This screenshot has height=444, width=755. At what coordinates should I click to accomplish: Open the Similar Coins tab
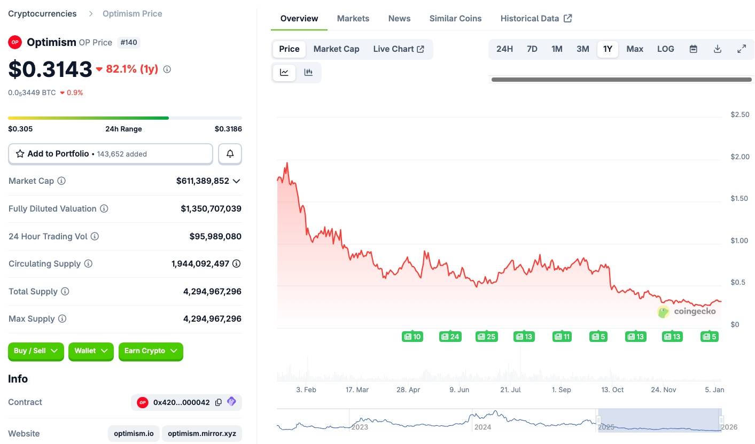tap(455, 18)
